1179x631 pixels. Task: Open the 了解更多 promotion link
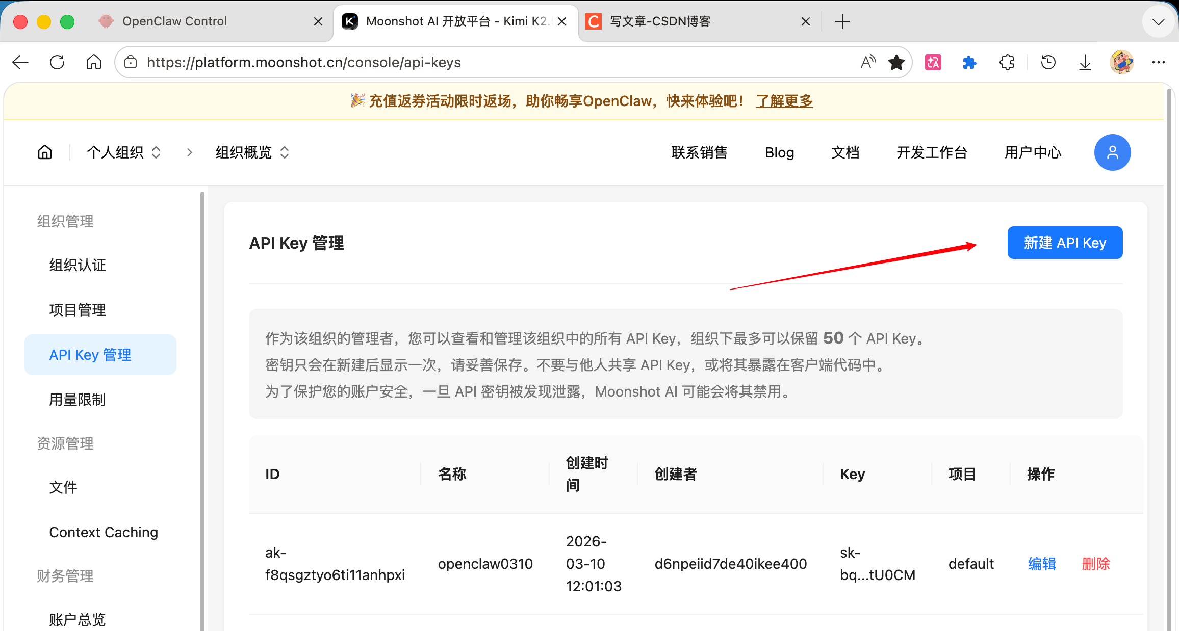pyautogui.click(x=784, y=101)
